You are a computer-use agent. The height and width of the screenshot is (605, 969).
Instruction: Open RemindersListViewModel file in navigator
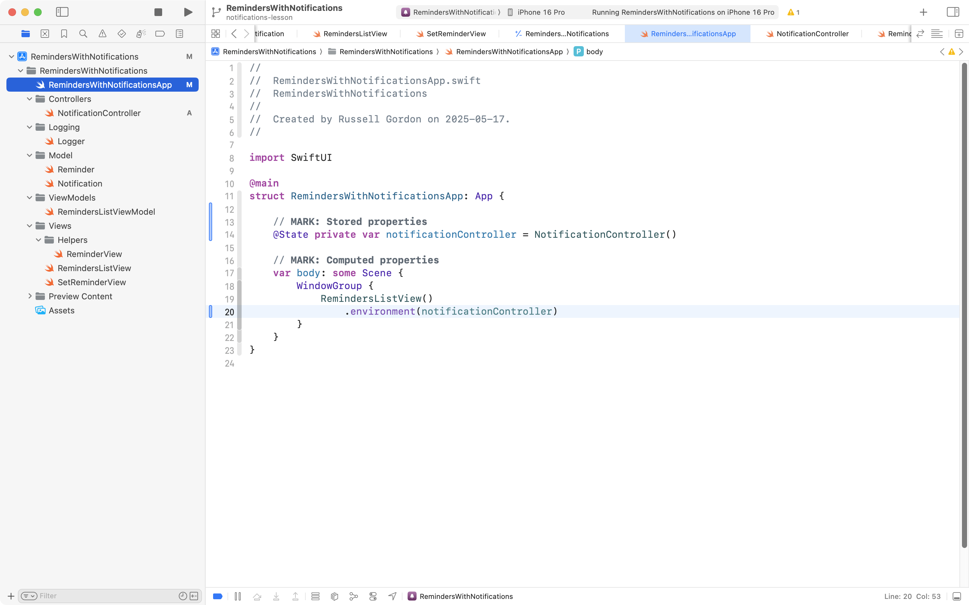106,212
